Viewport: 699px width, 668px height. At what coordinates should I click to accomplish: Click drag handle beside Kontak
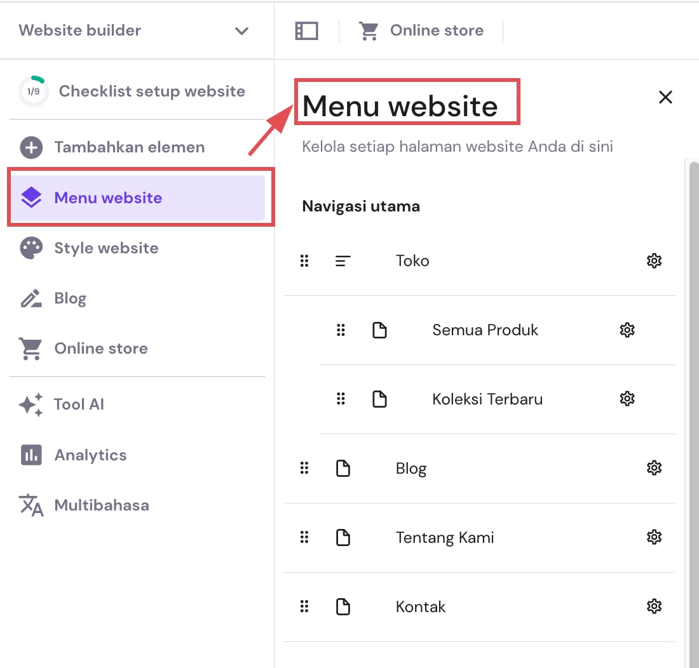tap(304, 606)
